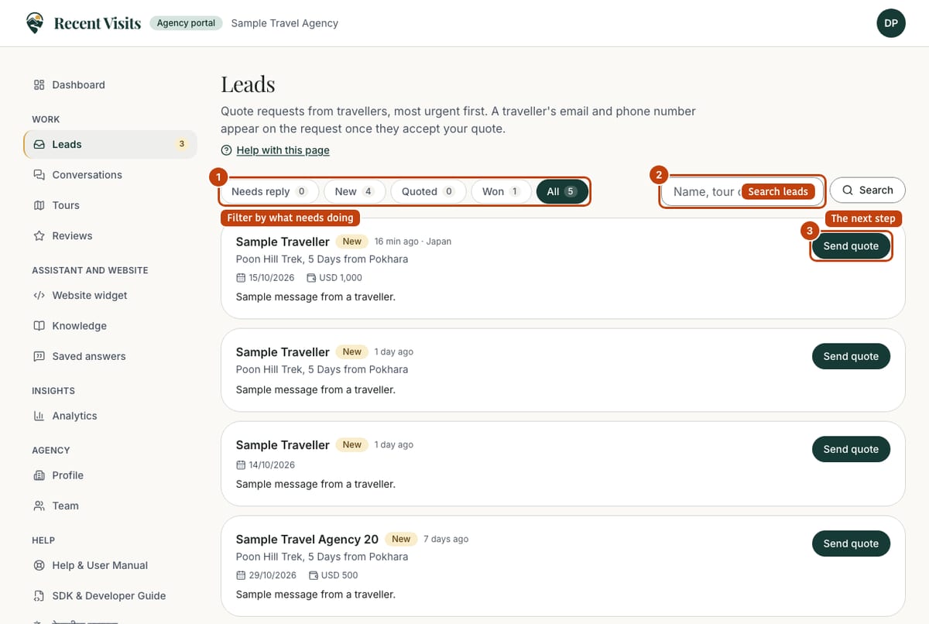Open the Sample Travel Agency 20 lead
Screen dimensions: 929x624
pyautogui.click(x=307, y=539)
